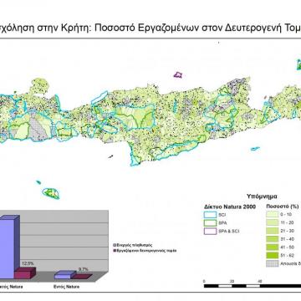
Task: Click the green SPA outline swatch in legend
Action: click(x=211, y=223)
